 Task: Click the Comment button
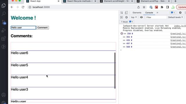42,28
